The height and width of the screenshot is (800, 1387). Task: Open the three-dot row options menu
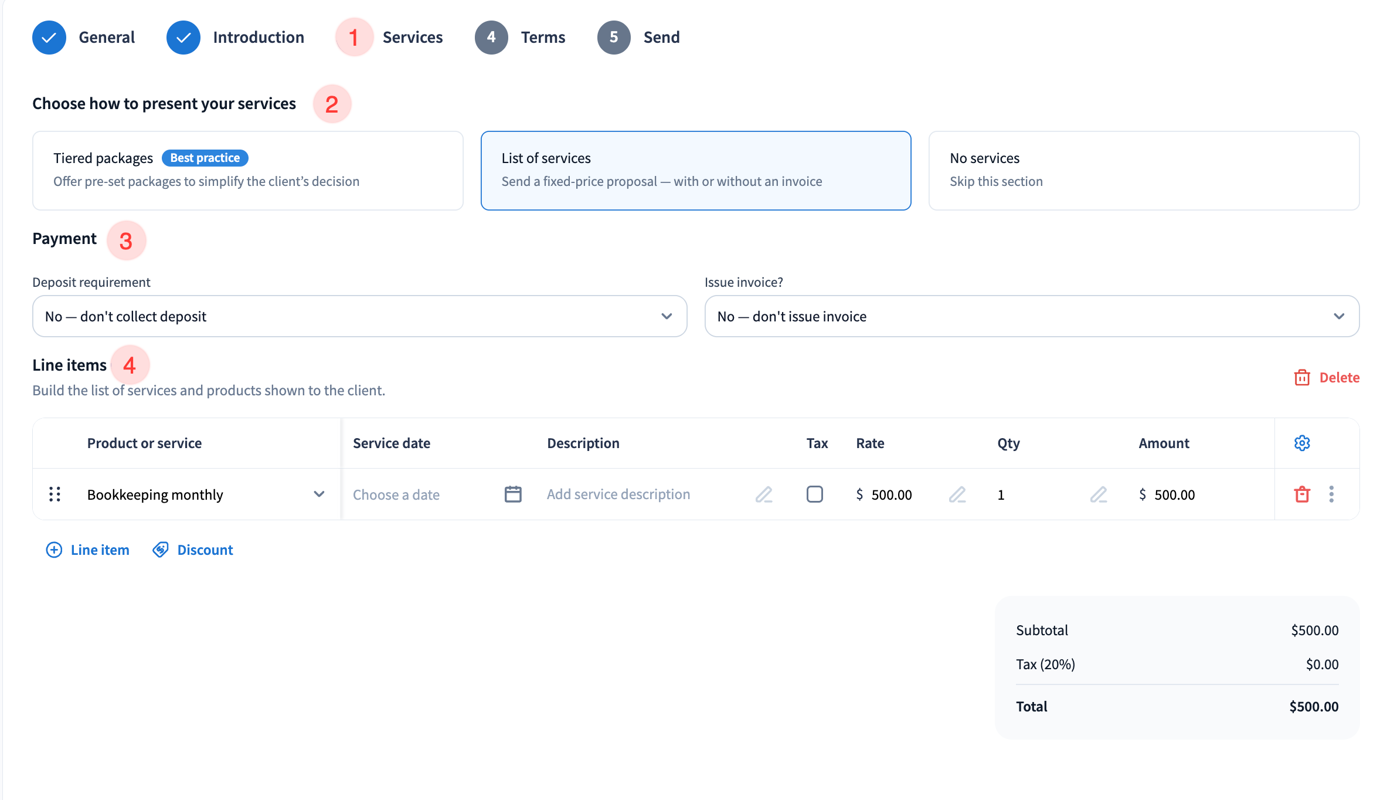(1331, 494)
